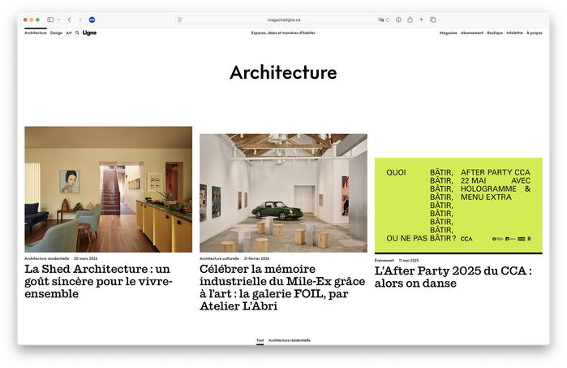Click the blue ABP extension icon

[x=92, y=19]
